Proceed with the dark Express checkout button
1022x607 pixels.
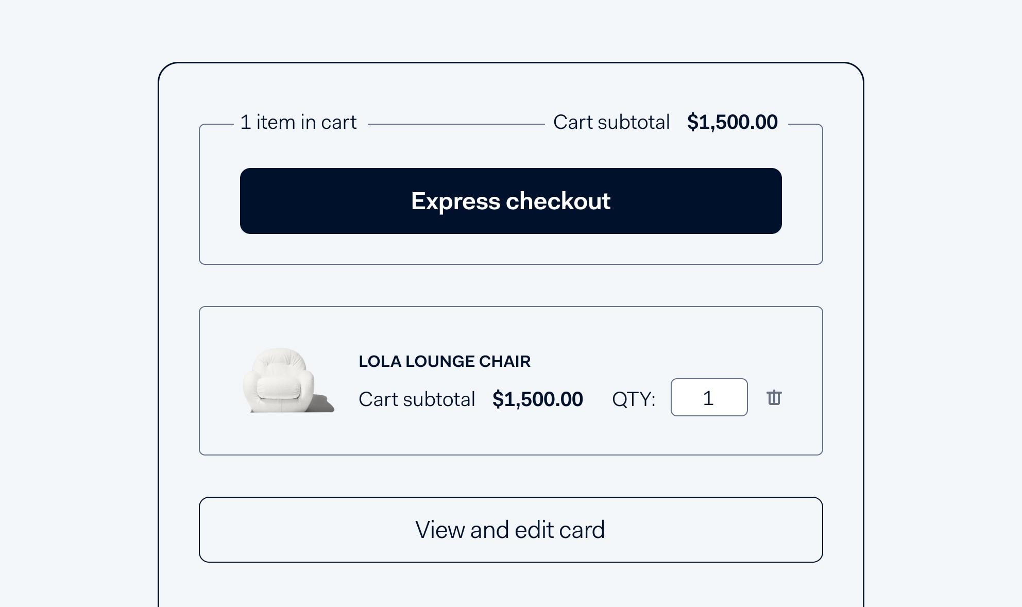tap(510, 201)
